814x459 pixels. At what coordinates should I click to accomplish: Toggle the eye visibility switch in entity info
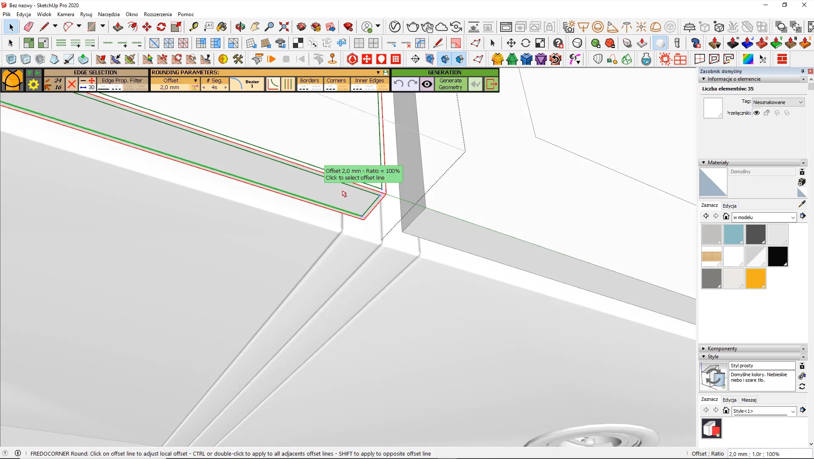tap(757, 113)
